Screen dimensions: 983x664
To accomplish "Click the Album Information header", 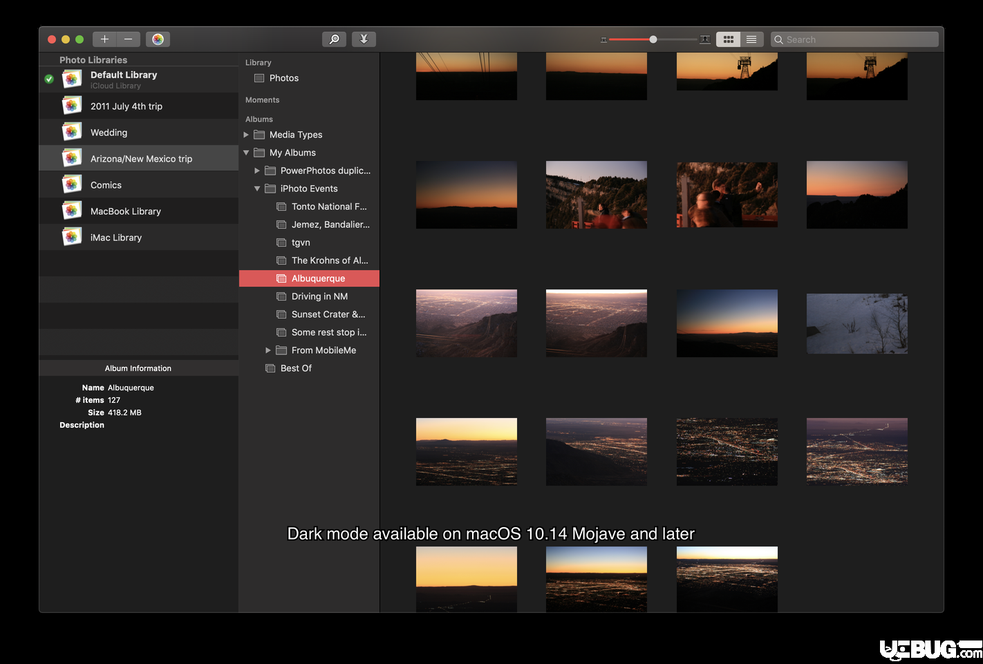I will [x=138, y=368].
